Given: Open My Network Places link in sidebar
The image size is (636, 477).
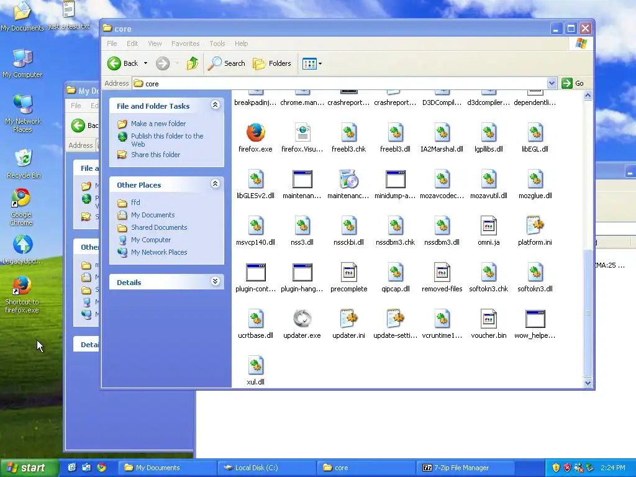Looking at the screenshot, I should [159, 252].
